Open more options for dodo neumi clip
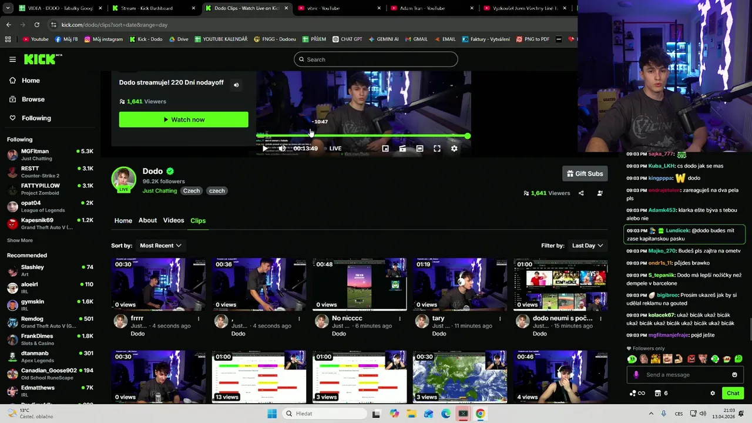 tap(600, 319)
